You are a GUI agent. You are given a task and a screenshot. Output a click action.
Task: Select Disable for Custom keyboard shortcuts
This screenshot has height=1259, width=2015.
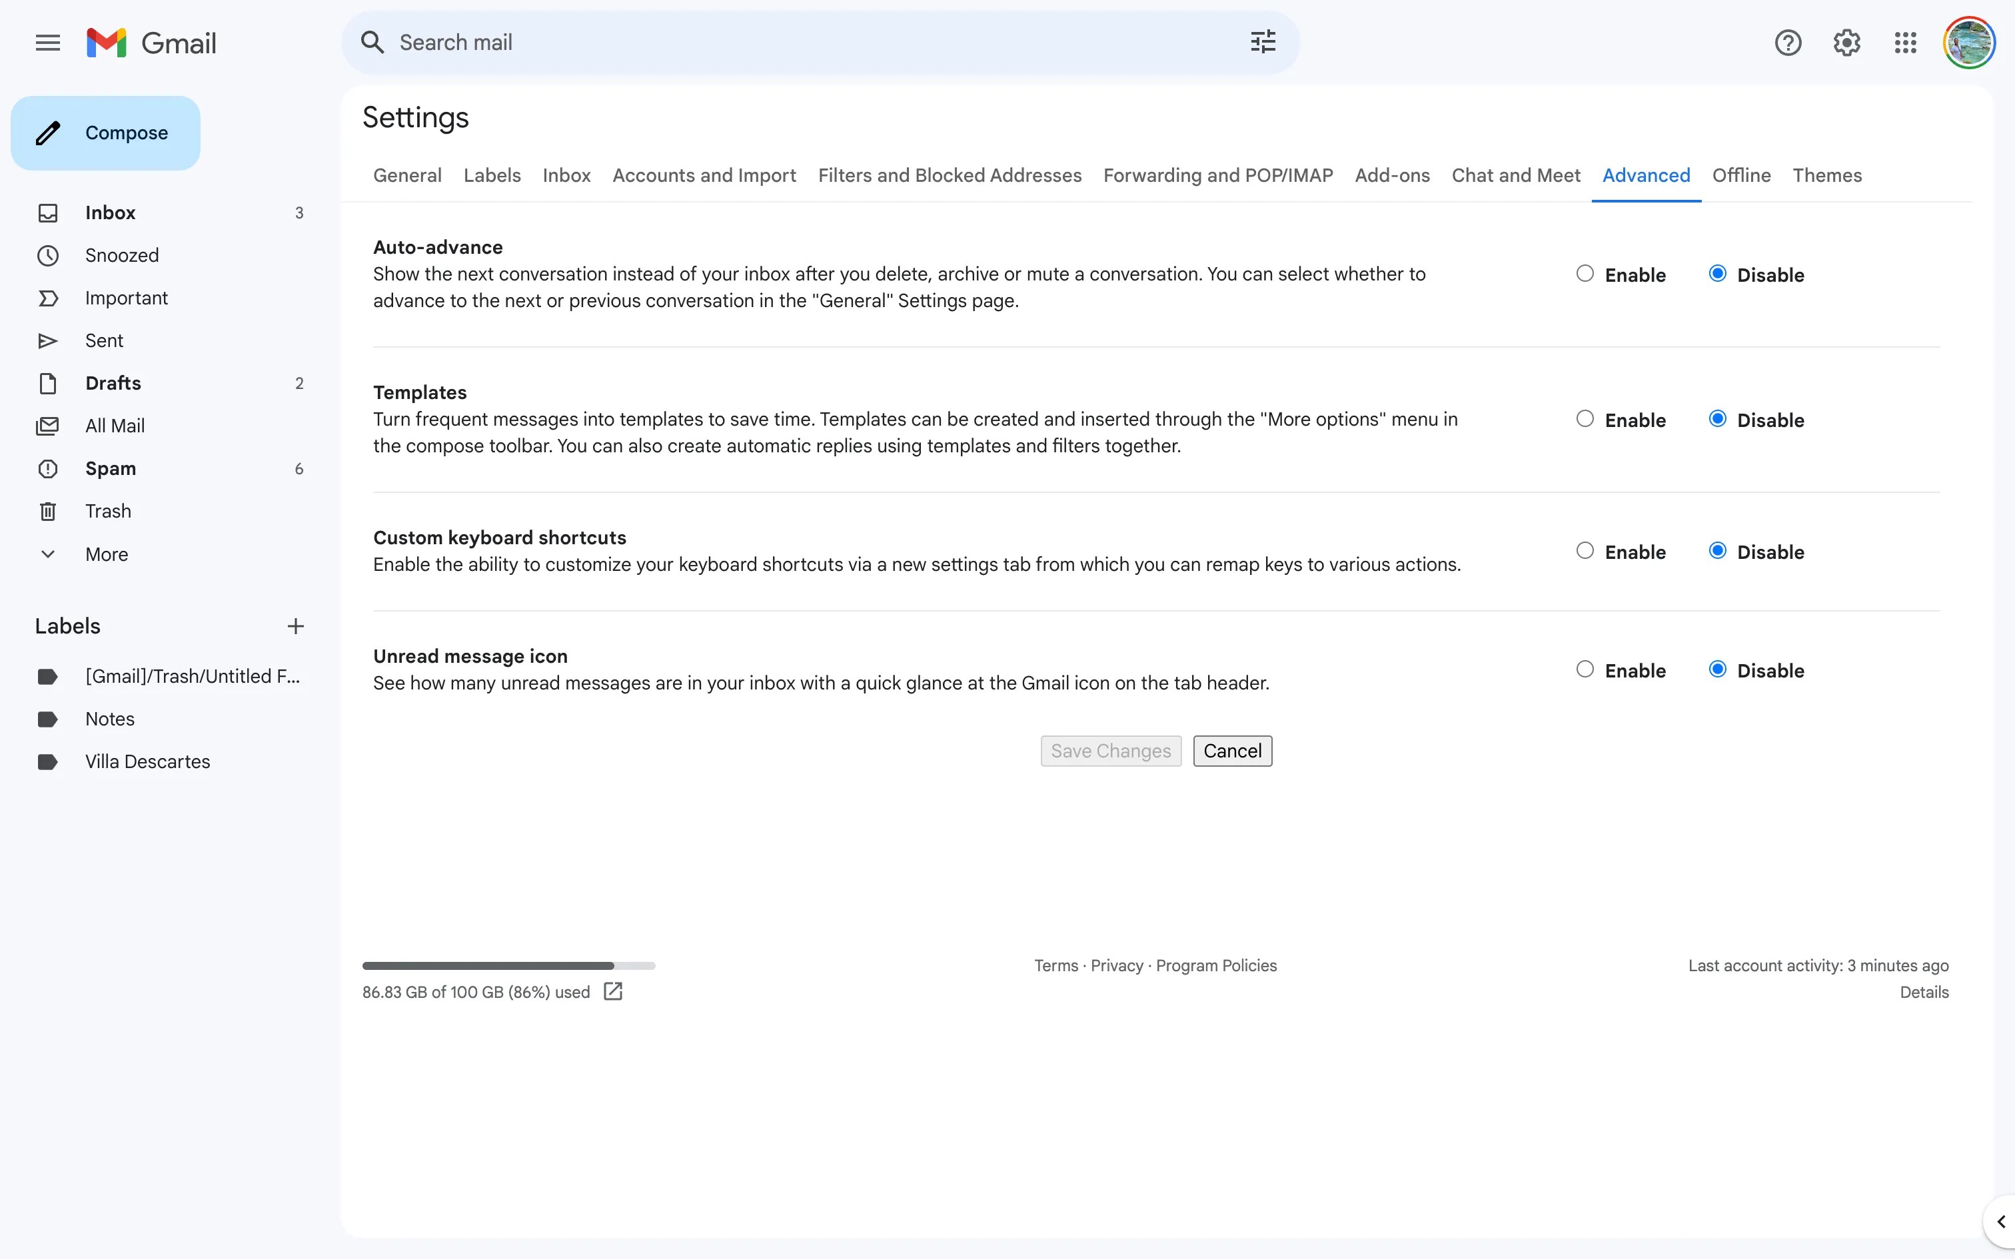click(1717, 550)
